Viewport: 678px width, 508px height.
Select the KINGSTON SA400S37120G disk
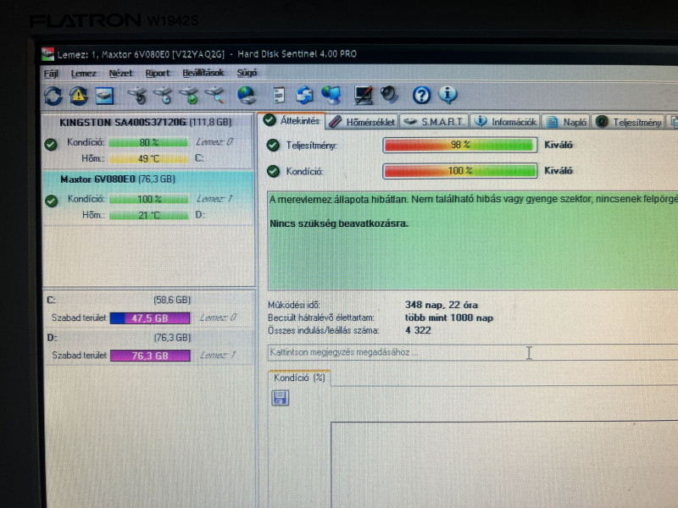pyautogui.click(x=147, y=141)
